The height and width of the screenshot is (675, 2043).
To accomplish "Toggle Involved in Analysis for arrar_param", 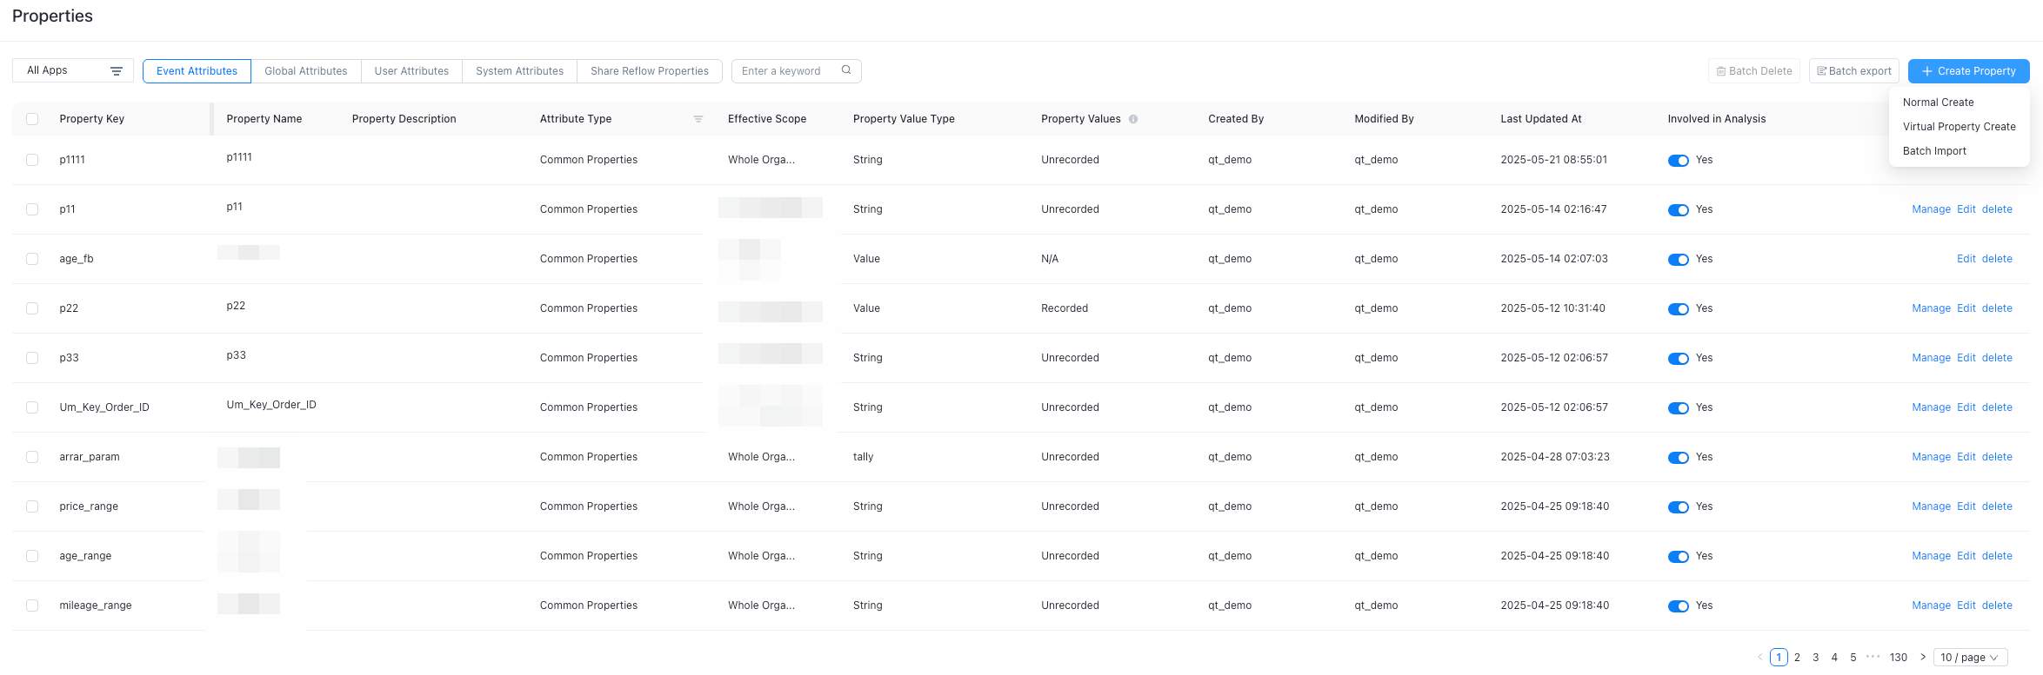I will click(1678, 458).
